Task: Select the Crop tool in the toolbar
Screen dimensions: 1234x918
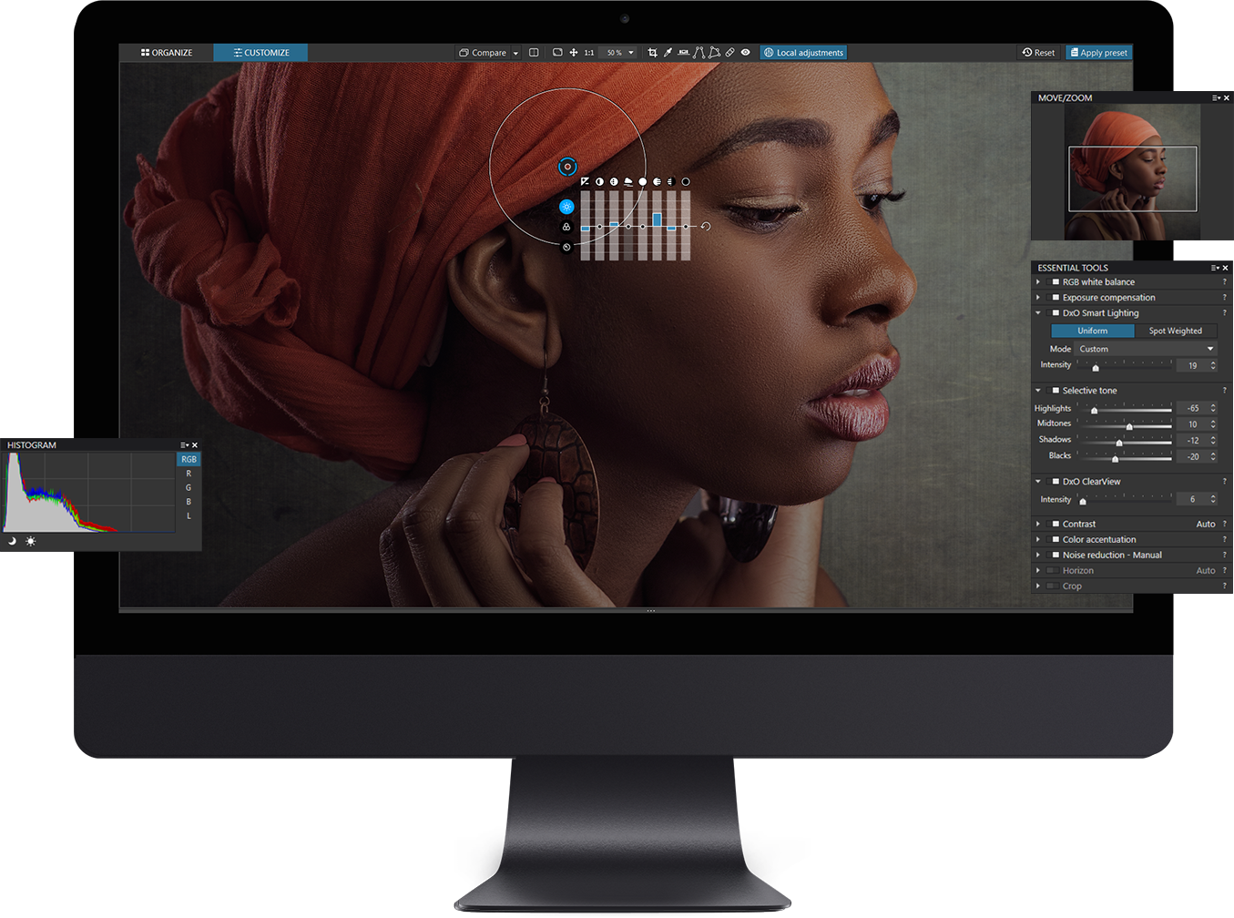Action: click(x=653, y=52)
